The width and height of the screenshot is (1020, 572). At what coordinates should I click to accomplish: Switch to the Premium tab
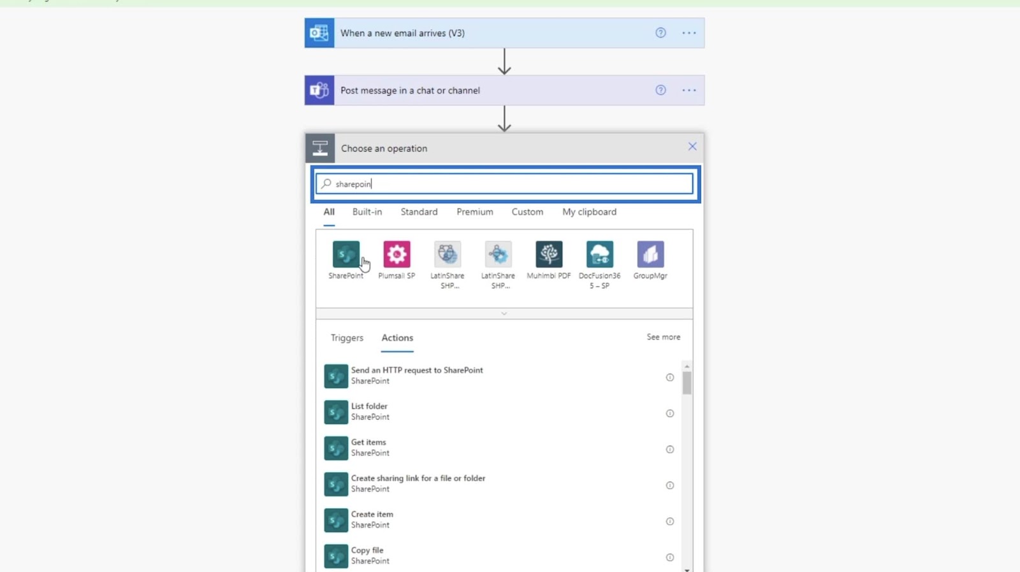[x=475, y=212]
